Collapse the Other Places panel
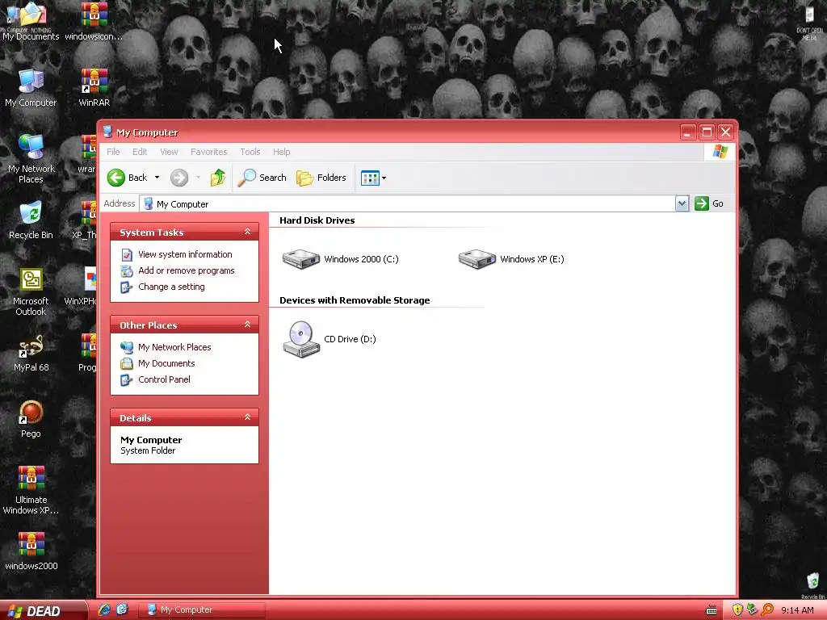This screenshot has width=827, height=620. click(247, 325)
